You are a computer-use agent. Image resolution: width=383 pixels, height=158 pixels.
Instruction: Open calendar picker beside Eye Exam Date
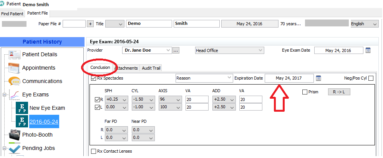point(368,50)
